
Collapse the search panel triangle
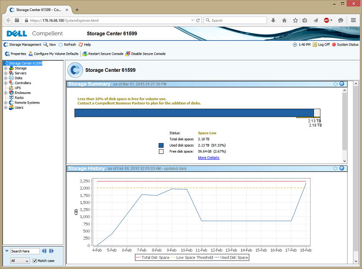tap(7, 251)
